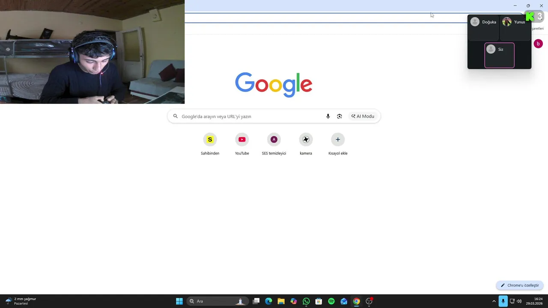
Task: Click the Google logo
Action: tap(274, 84)
